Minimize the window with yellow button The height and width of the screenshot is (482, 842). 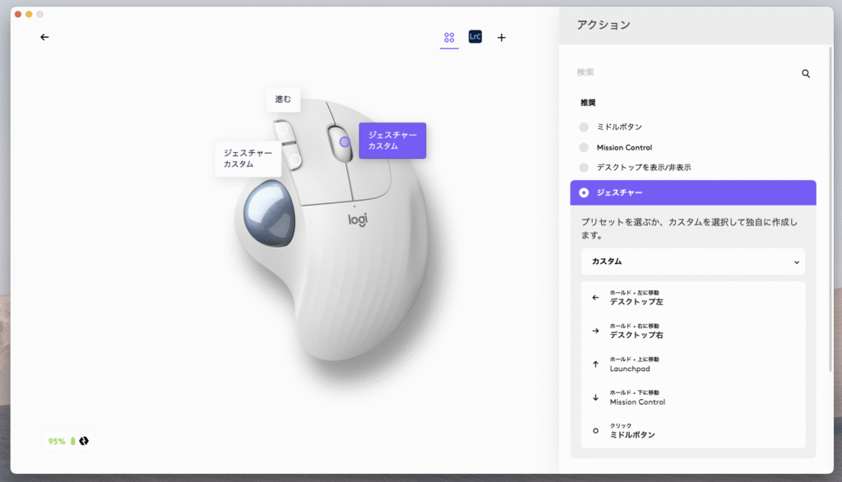coord(29,15)
